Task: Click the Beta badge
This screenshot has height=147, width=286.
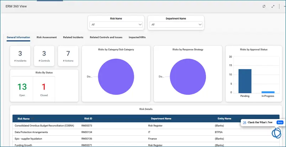Action: pos(280,122)
